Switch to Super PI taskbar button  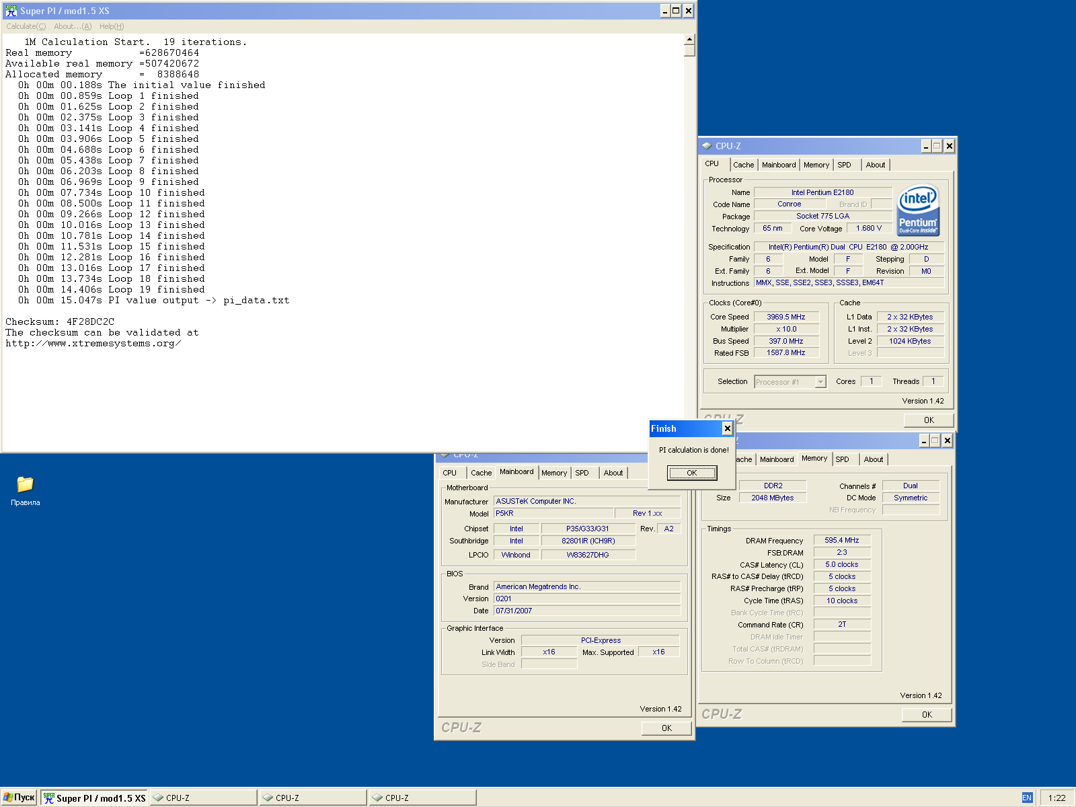coord(94,798)
